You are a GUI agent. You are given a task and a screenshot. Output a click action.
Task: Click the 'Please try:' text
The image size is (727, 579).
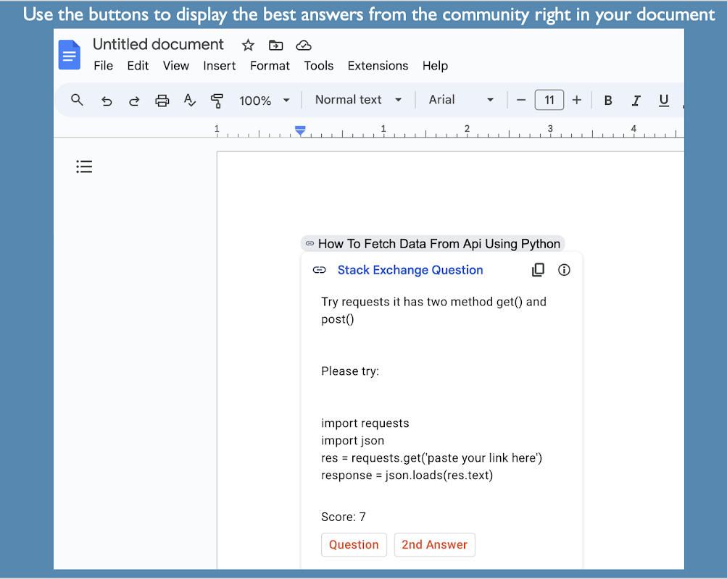[x=350, y=371]
